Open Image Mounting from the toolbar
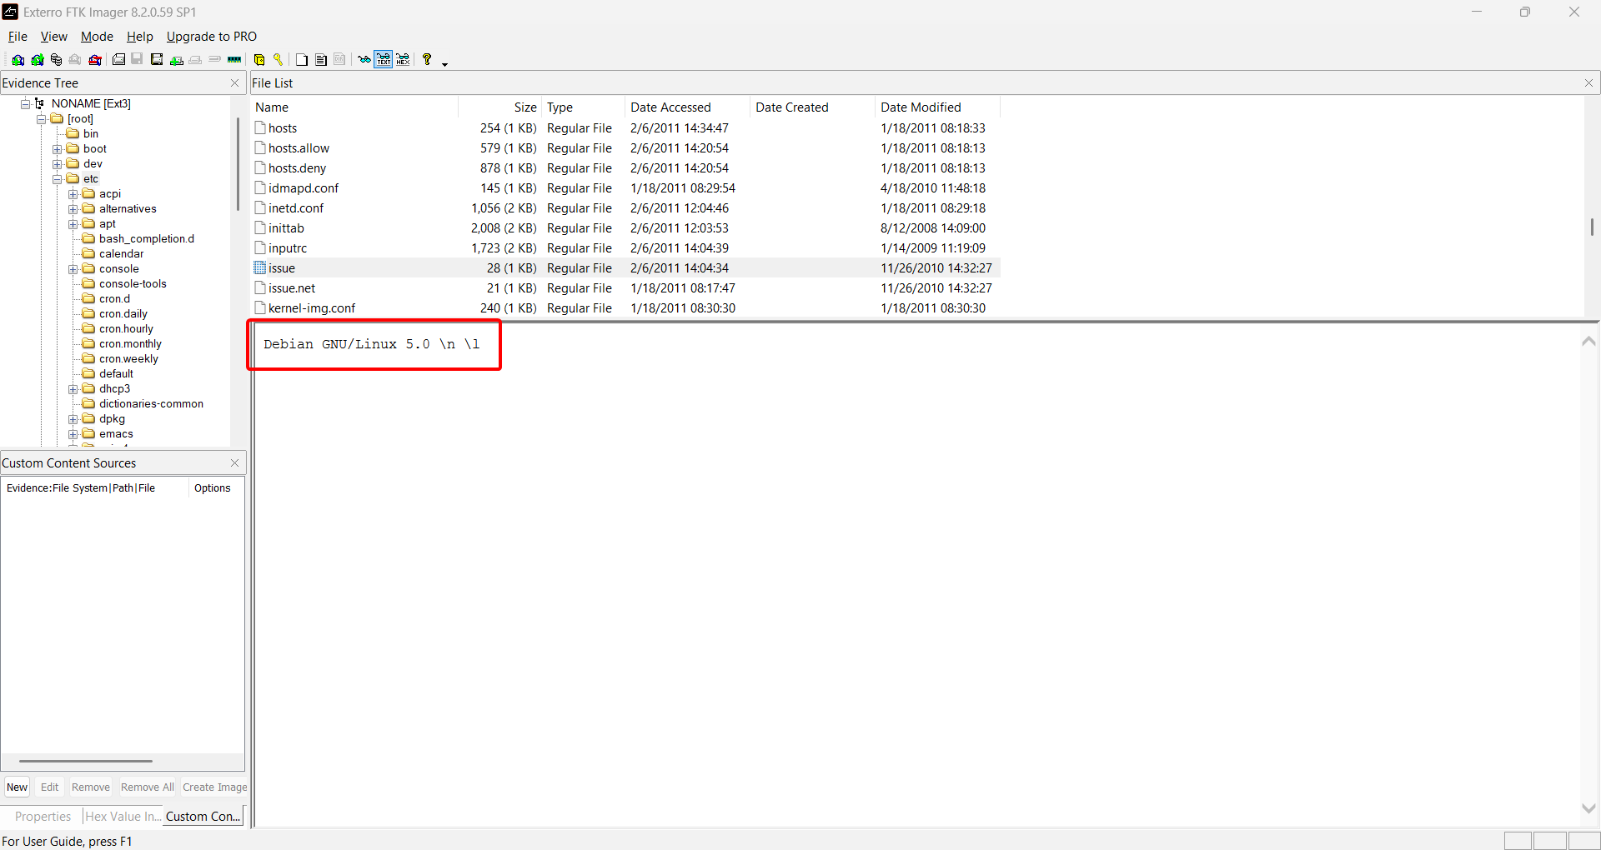 point(56,60)
